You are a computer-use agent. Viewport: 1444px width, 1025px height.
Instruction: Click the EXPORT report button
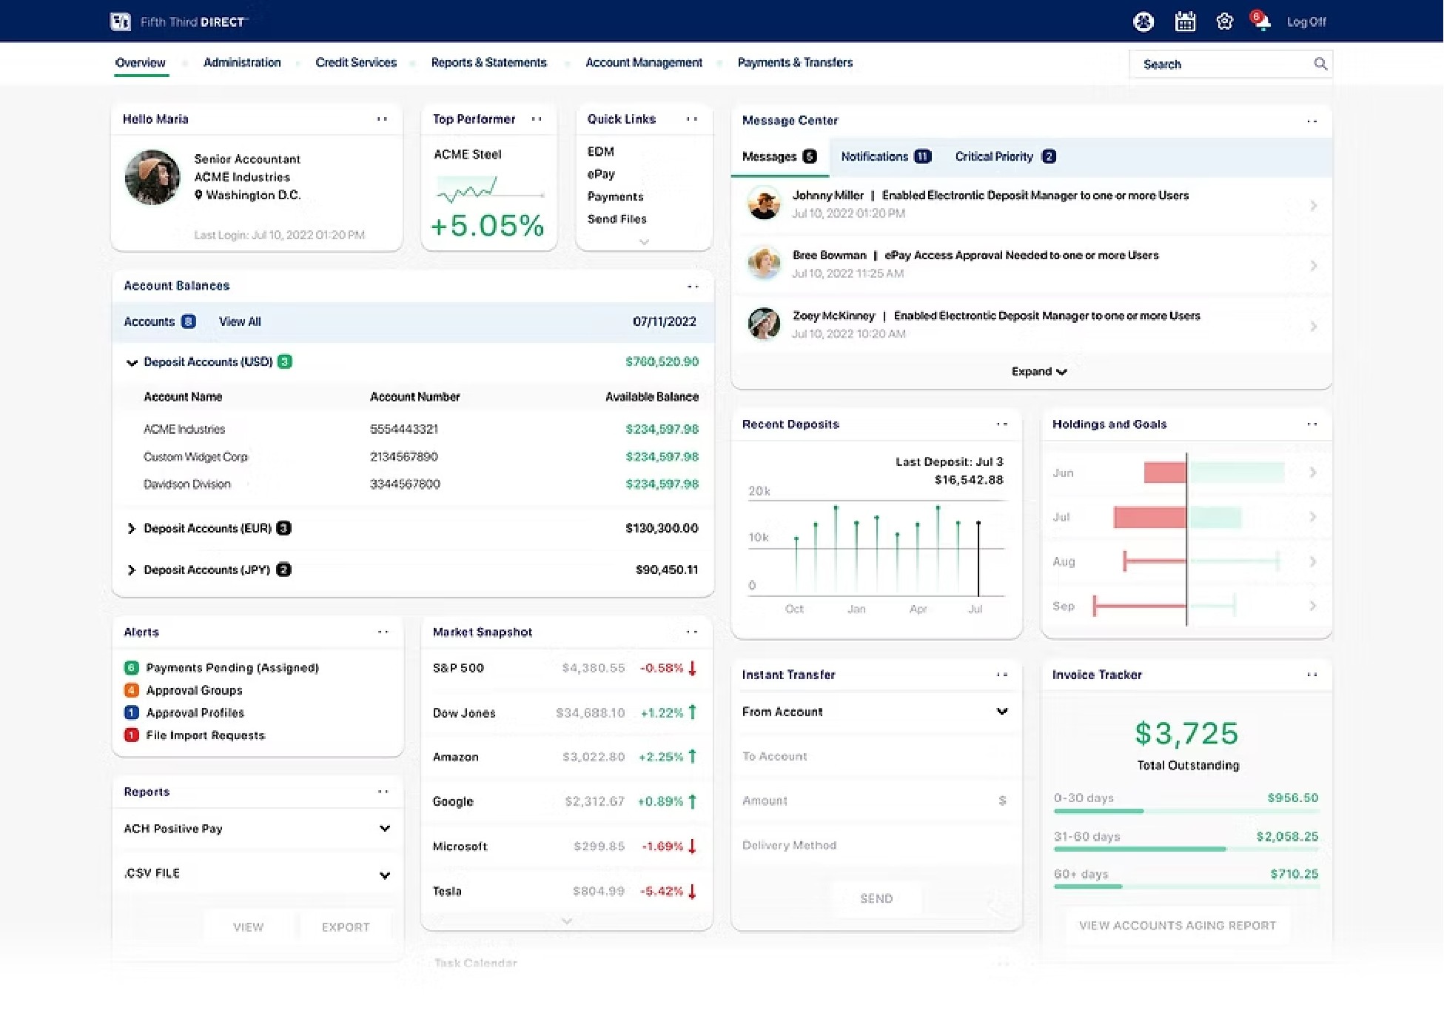[x=346, y=927]
